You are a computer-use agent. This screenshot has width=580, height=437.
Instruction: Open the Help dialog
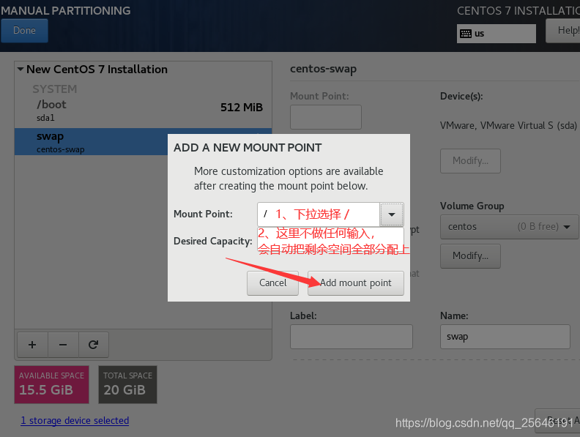tap(563, 31)
